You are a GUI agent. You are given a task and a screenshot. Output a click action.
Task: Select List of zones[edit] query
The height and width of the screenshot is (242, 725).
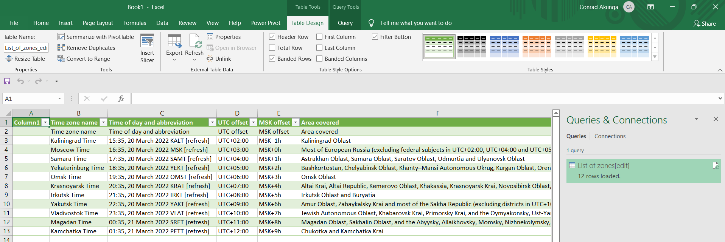(603, 166)
